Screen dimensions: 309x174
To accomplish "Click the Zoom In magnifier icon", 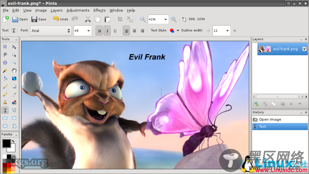I will coord(173,19).
